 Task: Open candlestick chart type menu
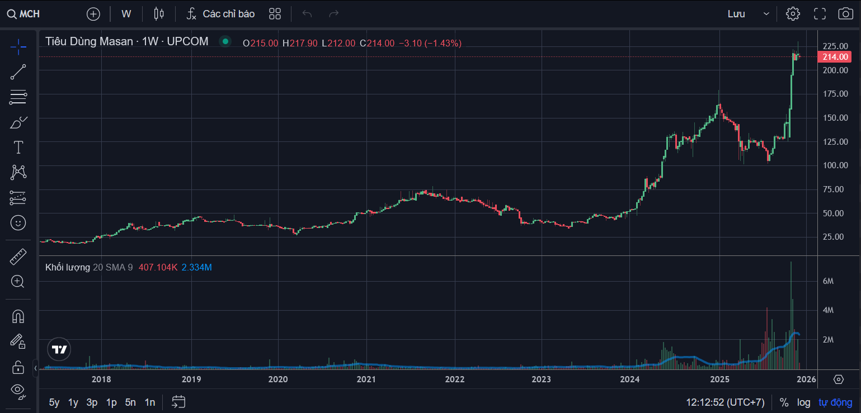[159, 14]
